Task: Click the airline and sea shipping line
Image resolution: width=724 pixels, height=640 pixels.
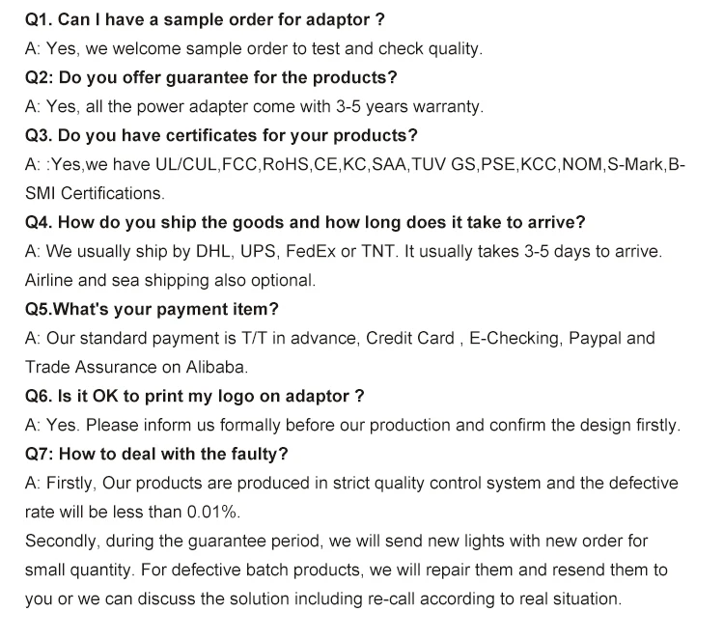Action: (x=170, y=280)
